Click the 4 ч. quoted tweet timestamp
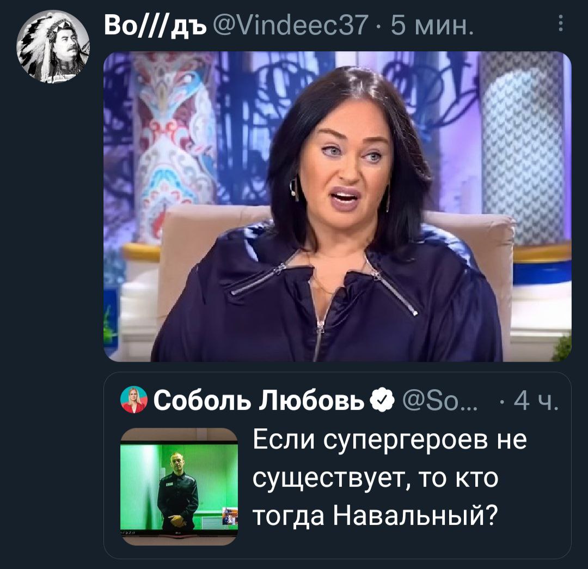The width and height of the screenshot is (588, 569). coord(536,399)
